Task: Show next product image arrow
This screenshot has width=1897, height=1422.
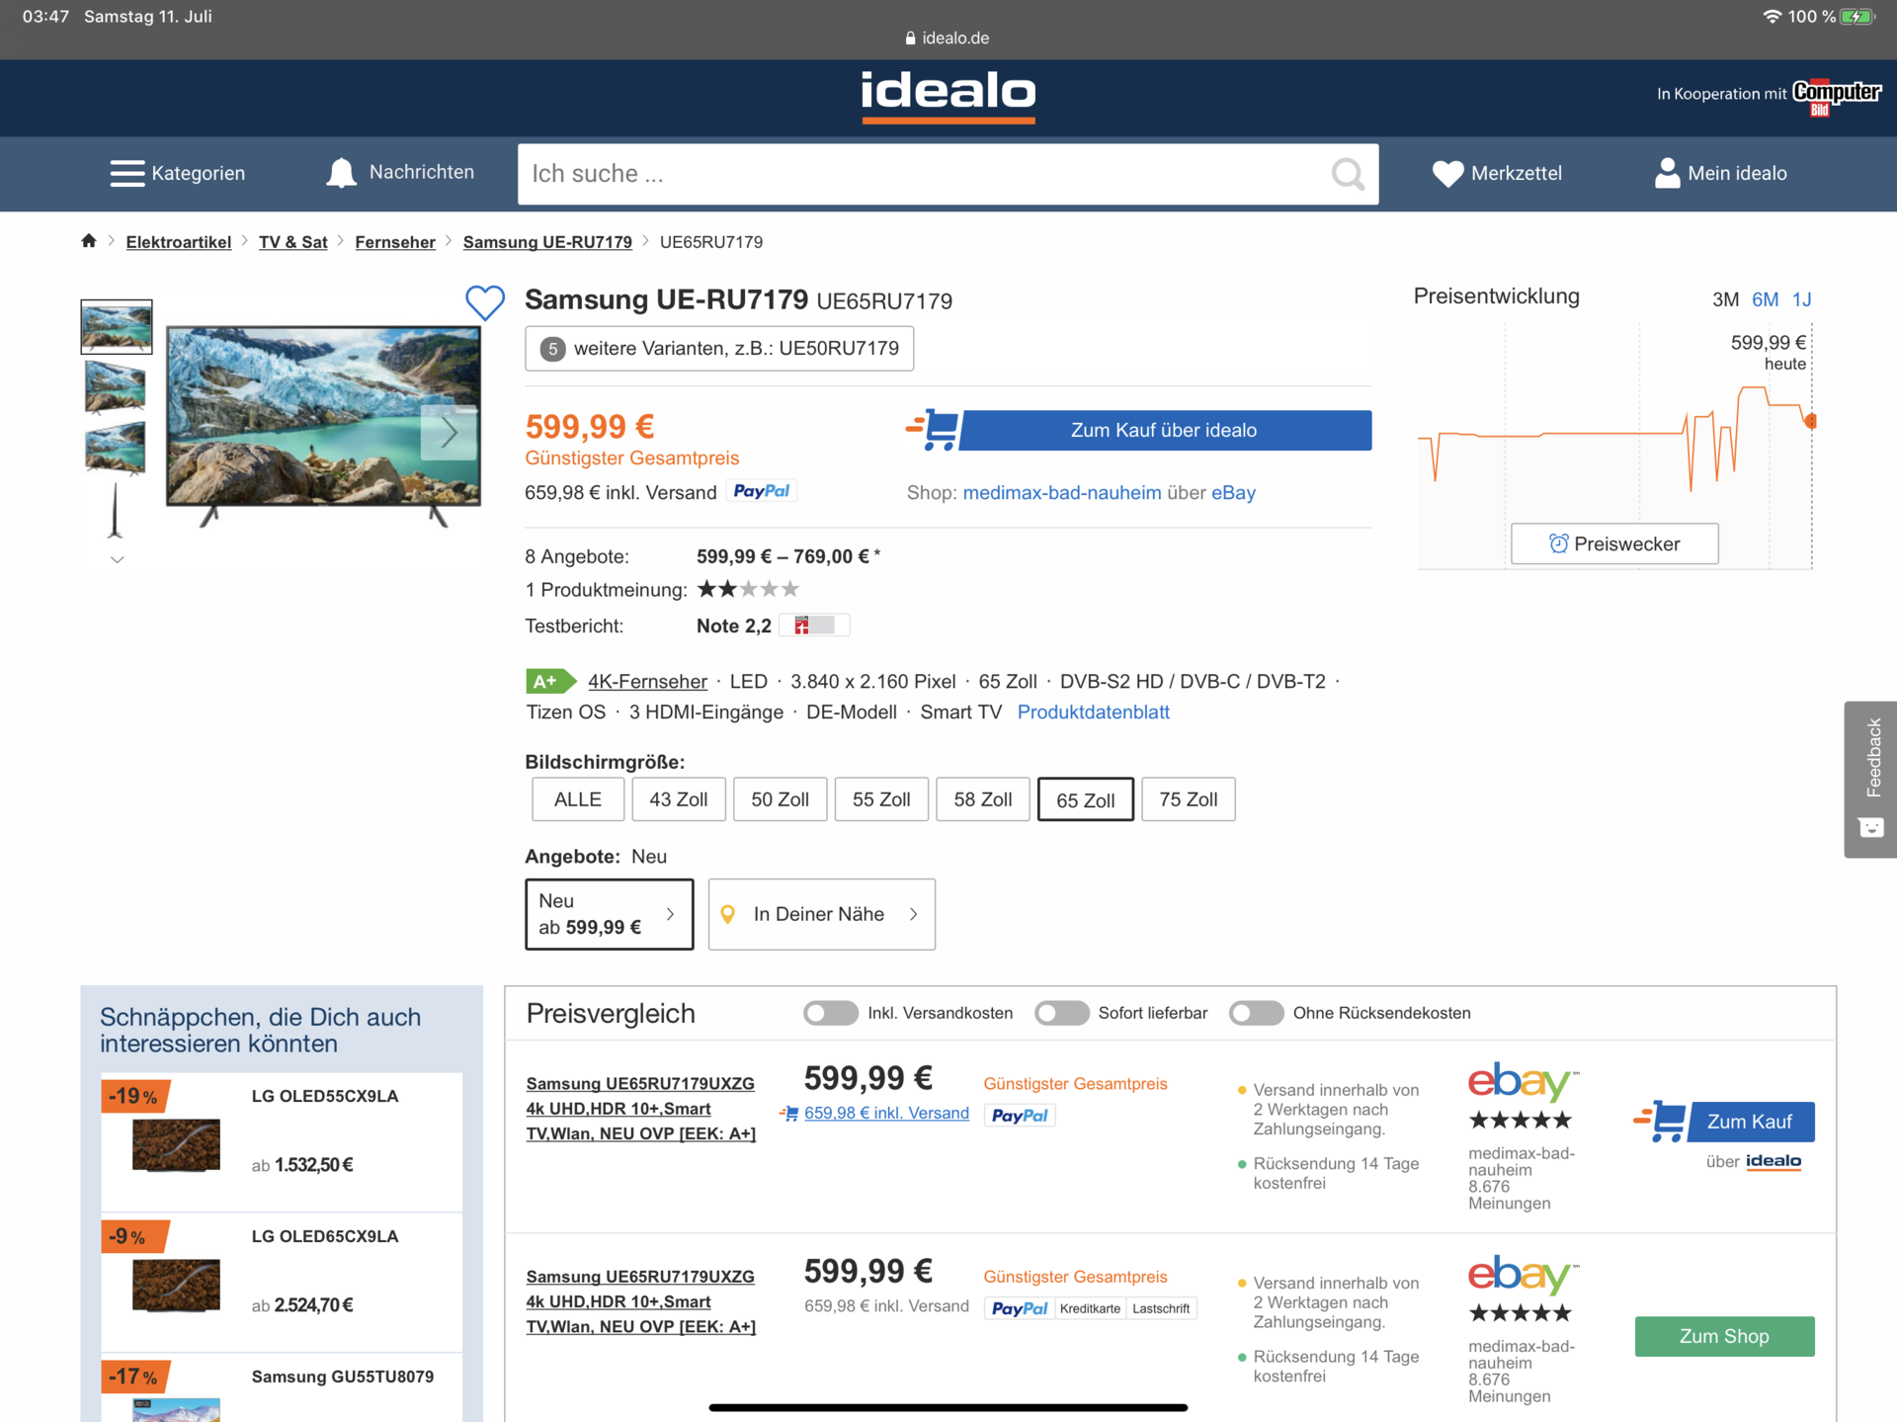Action: (450, 432)
